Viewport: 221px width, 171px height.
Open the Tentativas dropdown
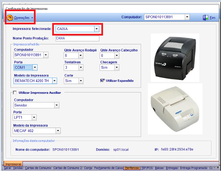pyautogui.click(x=81, y=67)
